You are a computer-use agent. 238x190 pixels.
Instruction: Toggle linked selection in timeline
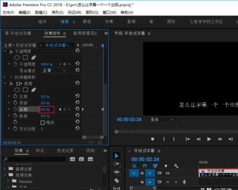(155, 166)
